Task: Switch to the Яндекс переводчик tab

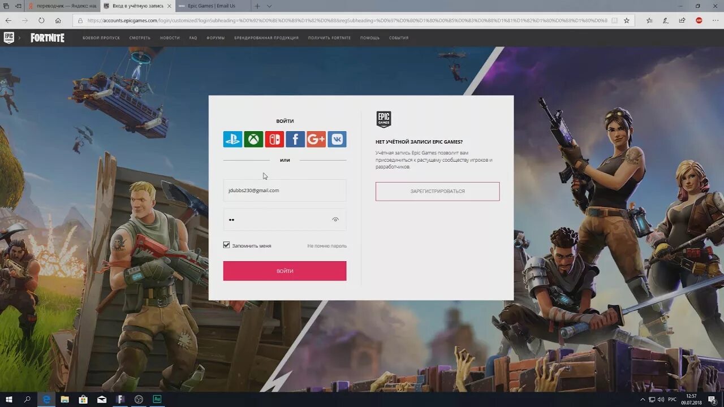Action: click(62, 6)
